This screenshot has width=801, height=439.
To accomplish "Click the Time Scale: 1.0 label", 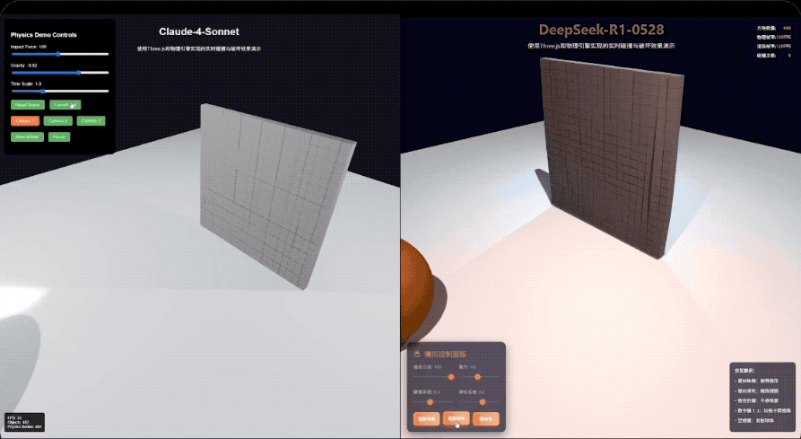I will (x=26, y=83).
